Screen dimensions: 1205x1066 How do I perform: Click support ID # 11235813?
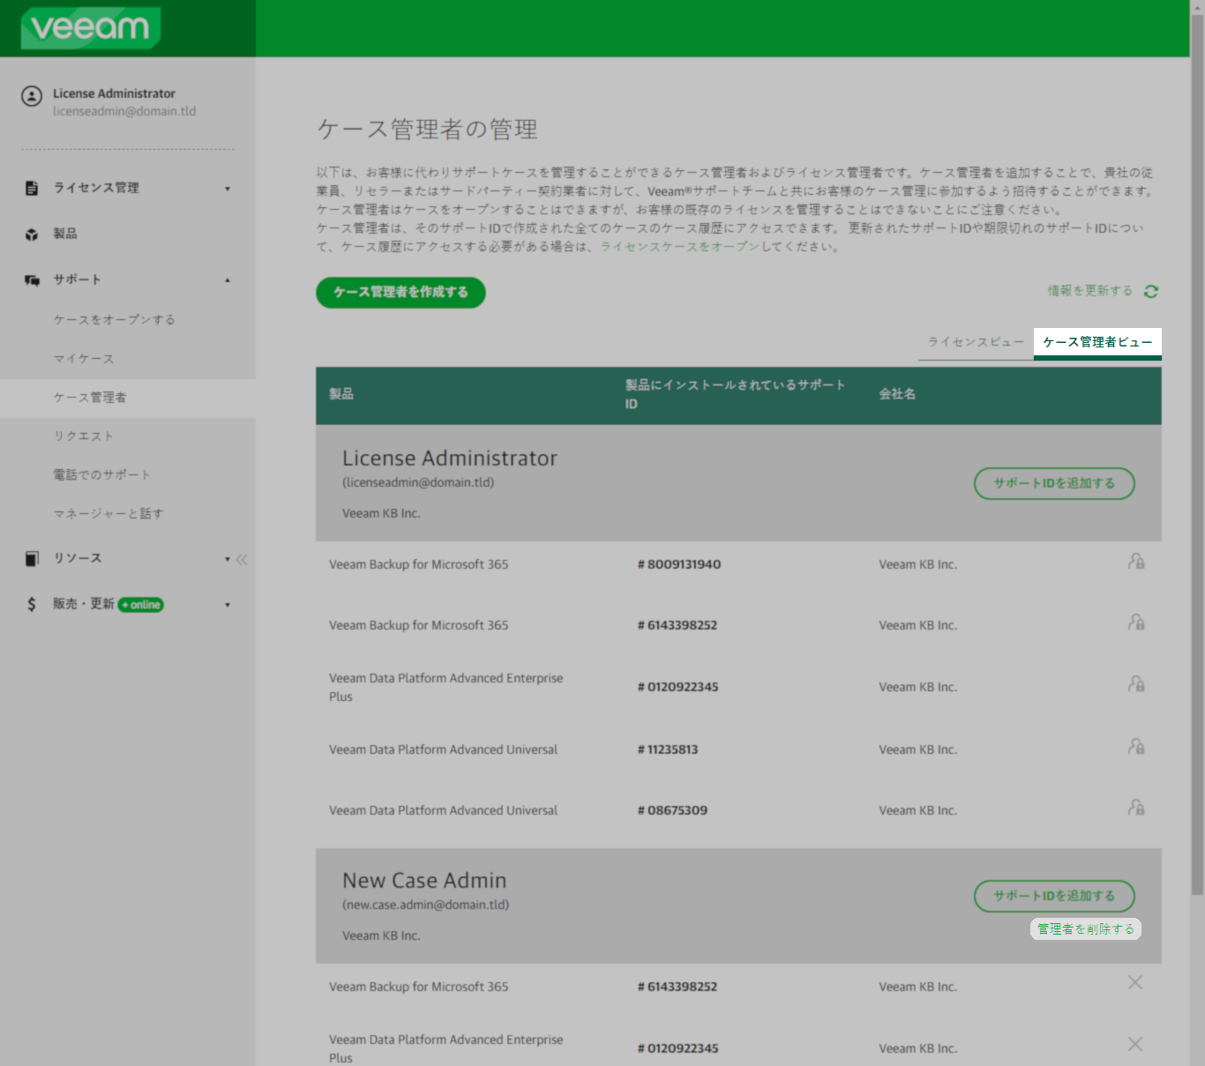click(x=668, y=749)
